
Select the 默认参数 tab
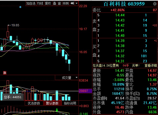52,103
